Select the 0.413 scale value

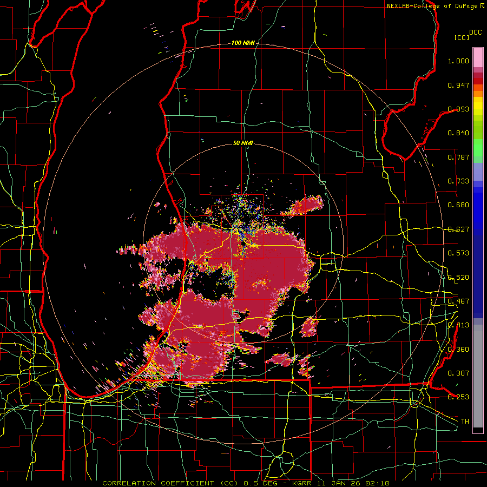click(x=458, y=325)
